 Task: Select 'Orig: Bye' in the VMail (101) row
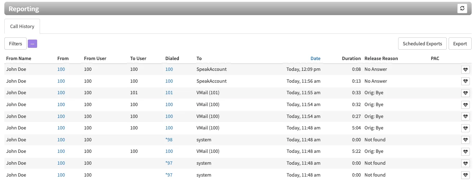(x=374, y=92)
